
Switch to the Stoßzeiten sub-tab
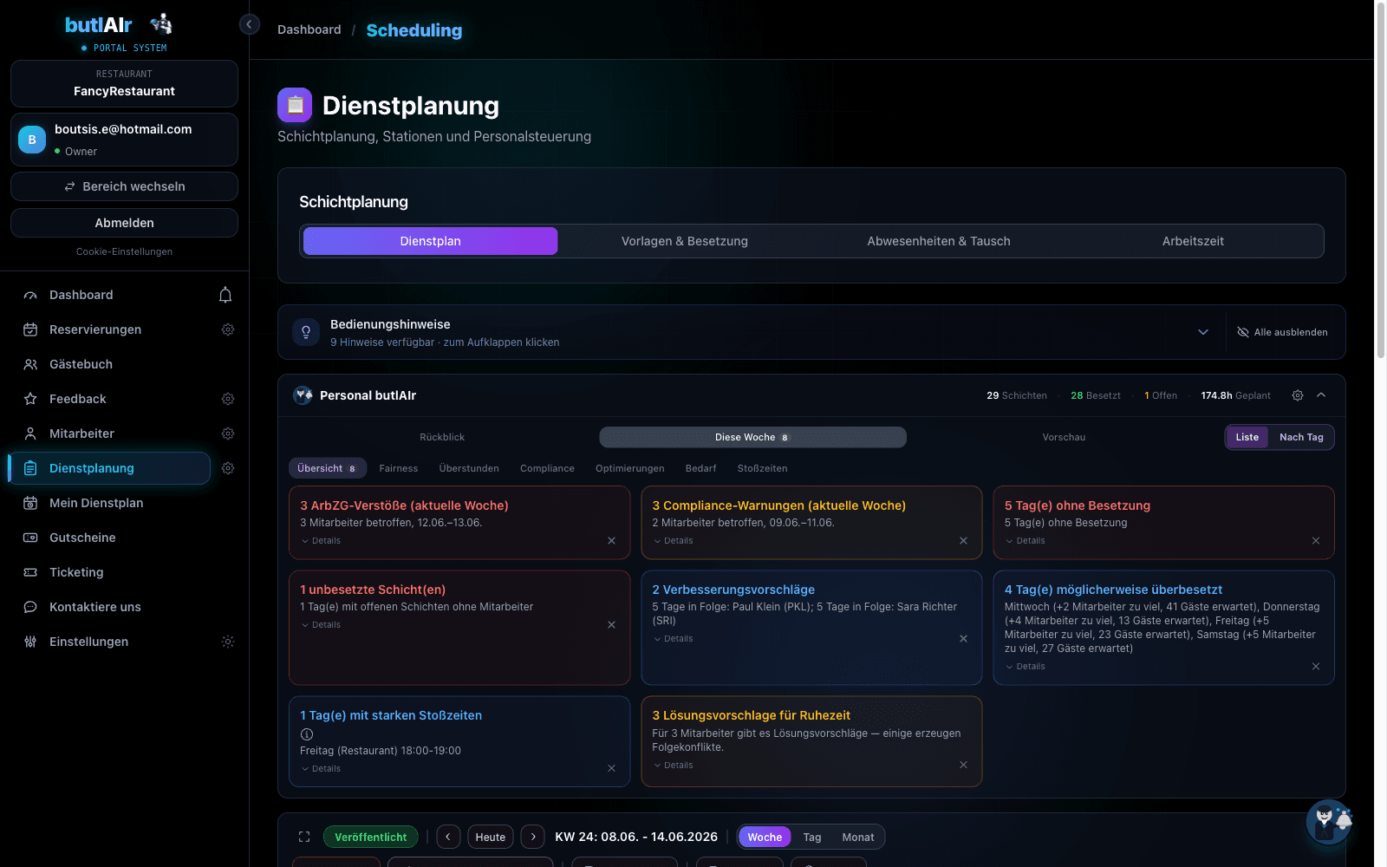[x=763, y=468]
